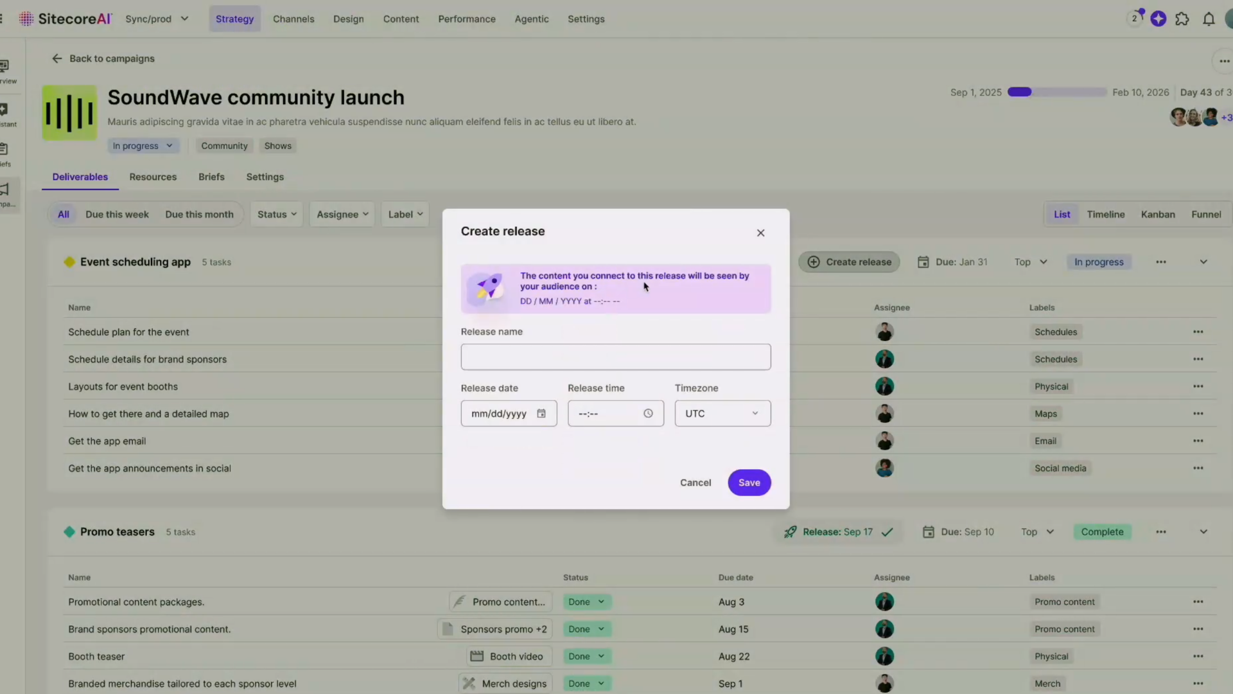Click the calendar icon in Release date field
This screenshot has width=1233, height=694.
tap(541, 413)
